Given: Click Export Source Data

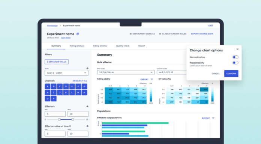Looking at the screenshot, I should pos(202,34).
